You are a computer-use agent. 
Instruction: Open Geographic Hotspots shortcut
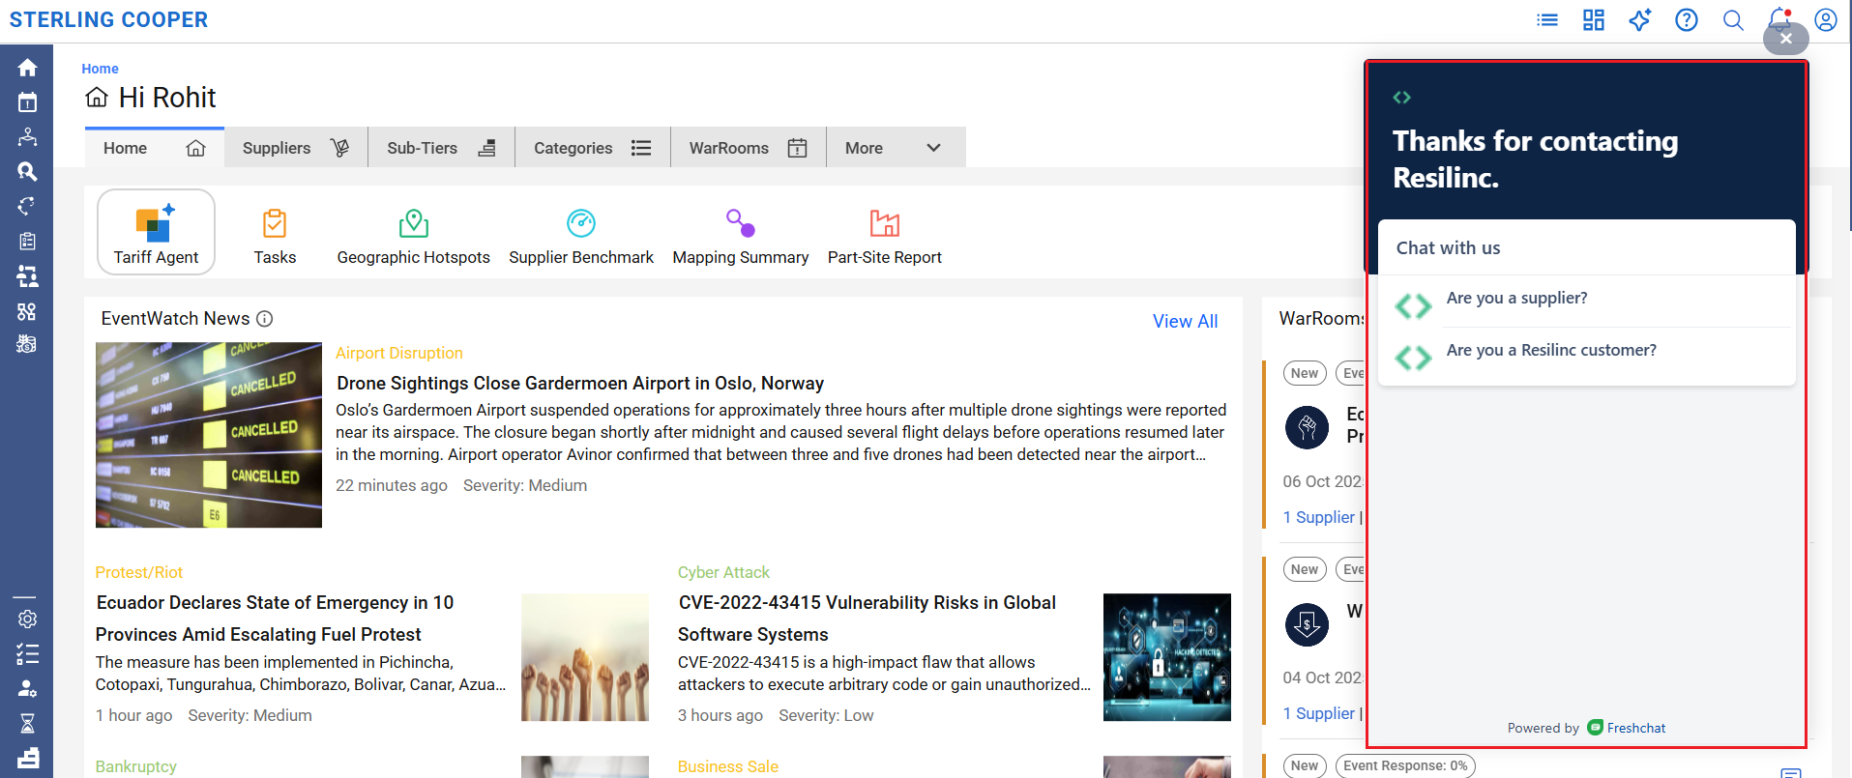(x=413, y=237)
